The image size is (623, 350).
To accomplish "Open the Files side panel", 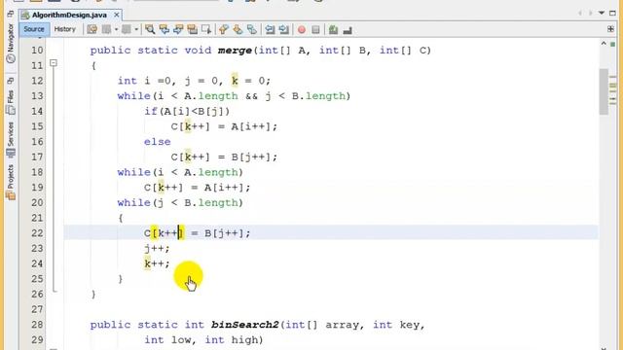I will tap(11, 102).
